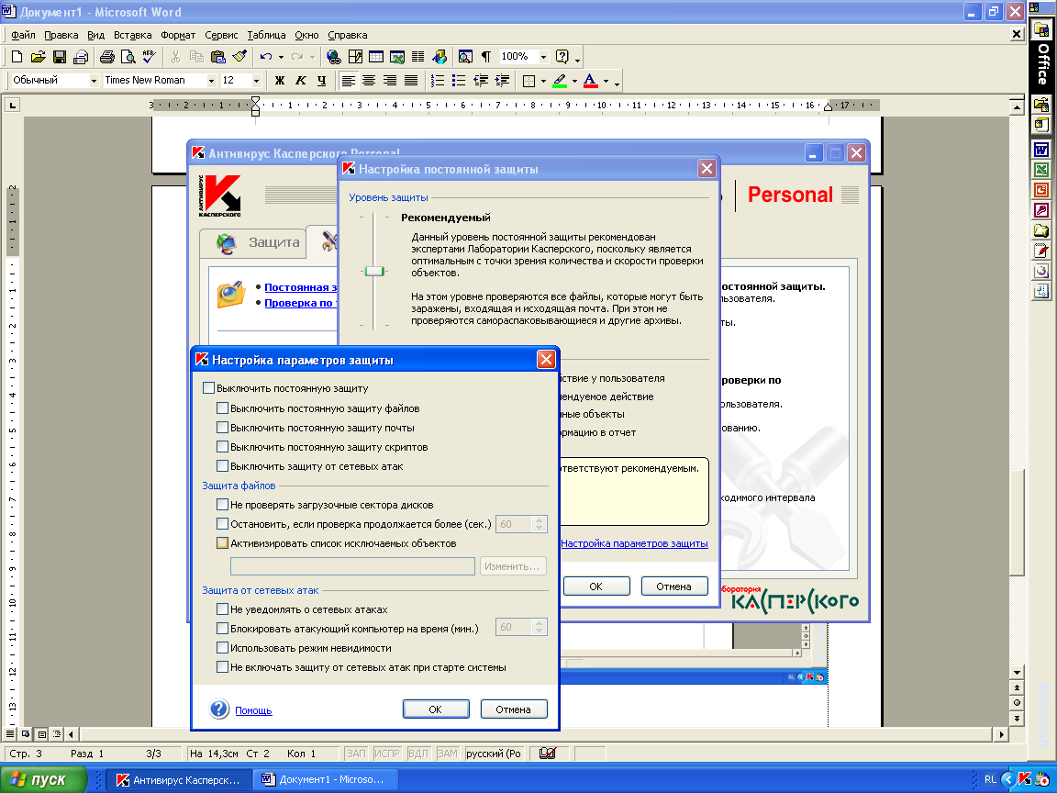Click the Undo arrow icon
The height and width of the screenshot is (793, 1057).
tap(266, 57)
